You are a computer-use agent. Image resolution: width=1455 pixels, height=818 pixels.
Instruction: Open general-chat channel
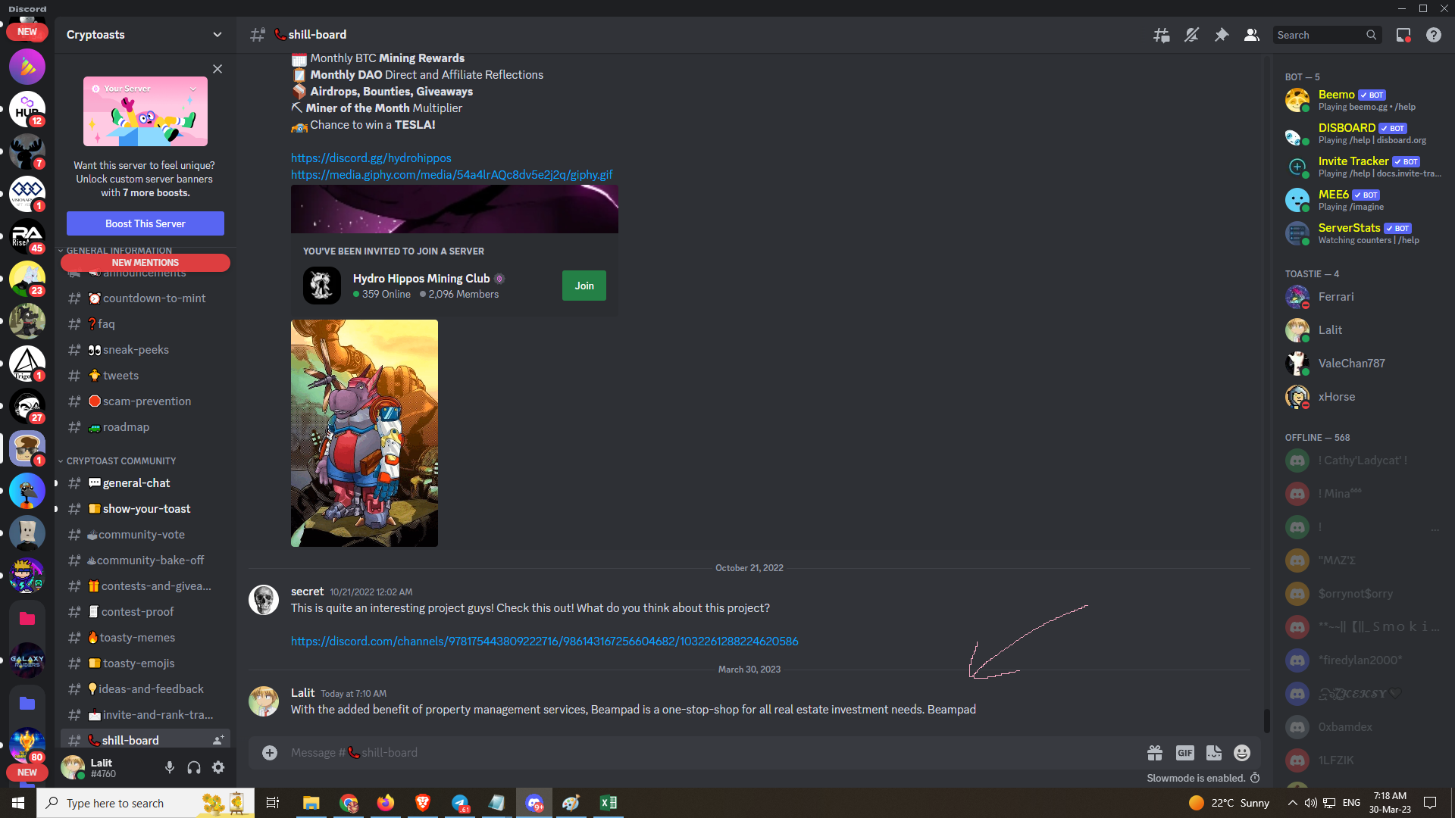(x=145, y=483)
